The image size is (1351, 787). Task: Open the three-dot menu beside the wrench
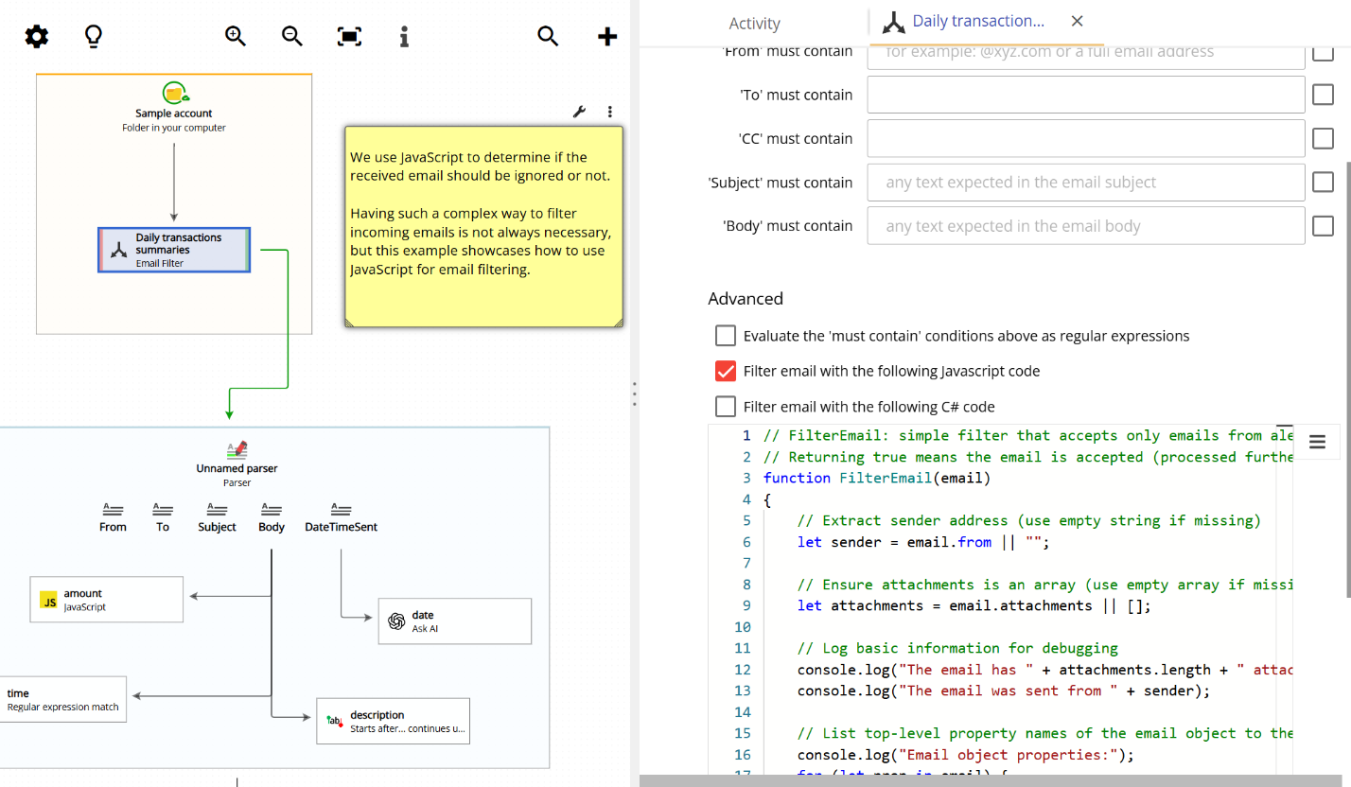pyautogui.click(x=610, y=112)
